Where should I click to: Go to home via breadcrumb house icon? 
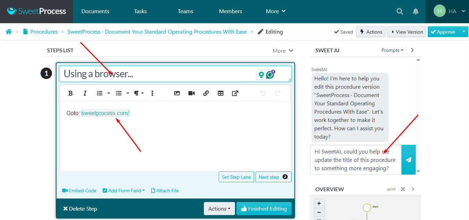[x=9, y=32]
